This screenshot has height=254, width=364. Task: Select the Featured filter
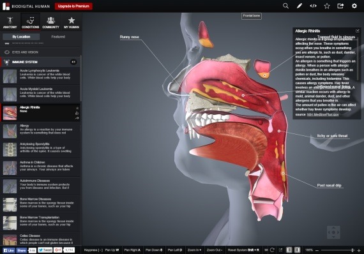(58, 36)
